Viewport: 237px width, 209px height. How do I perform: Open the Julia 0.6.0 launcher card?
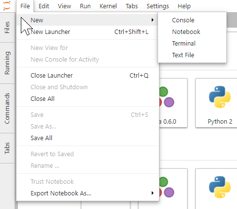[173, 103]
